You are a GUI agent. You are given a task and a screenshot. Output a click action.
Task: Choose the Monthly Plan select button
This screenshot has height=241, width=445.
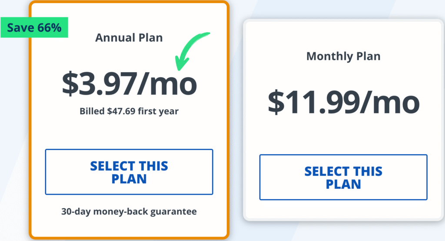(x=343, y=177)
